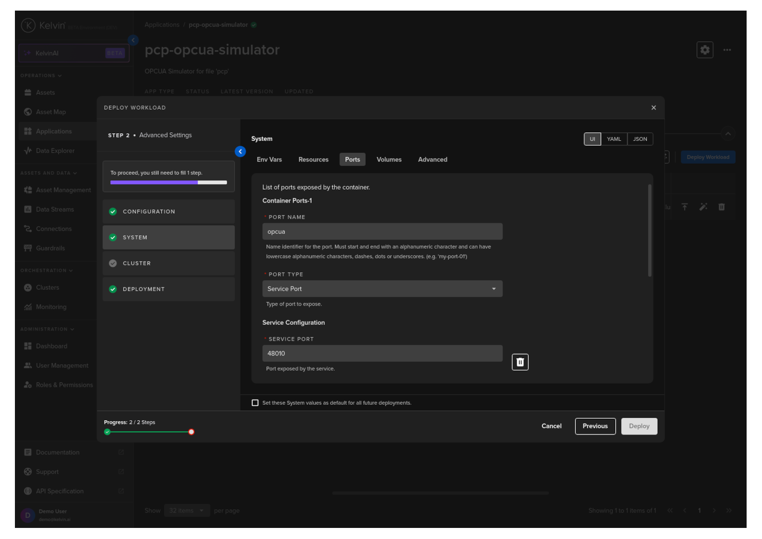
Task: Open the Env Vars tab
Action: pyautogui.click(x=269, y=160)
